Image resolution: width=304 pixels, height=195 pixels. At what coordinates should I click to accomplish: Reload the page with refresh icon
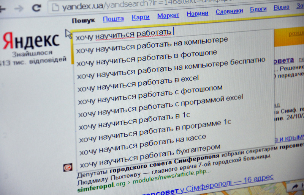pyautogui.click(x=36, y=7)
